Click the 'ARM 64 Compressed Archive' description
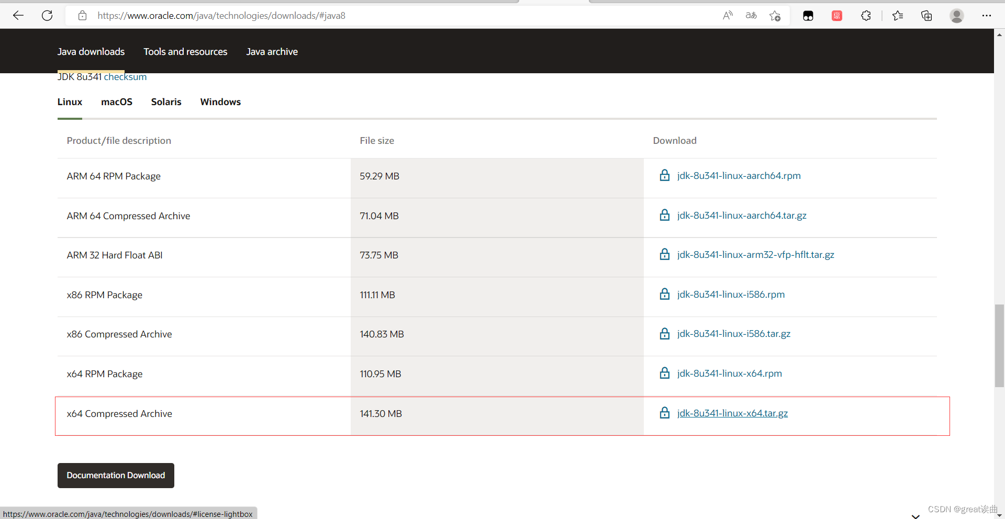The image size is (1005, 519). (x=128, y=216)
